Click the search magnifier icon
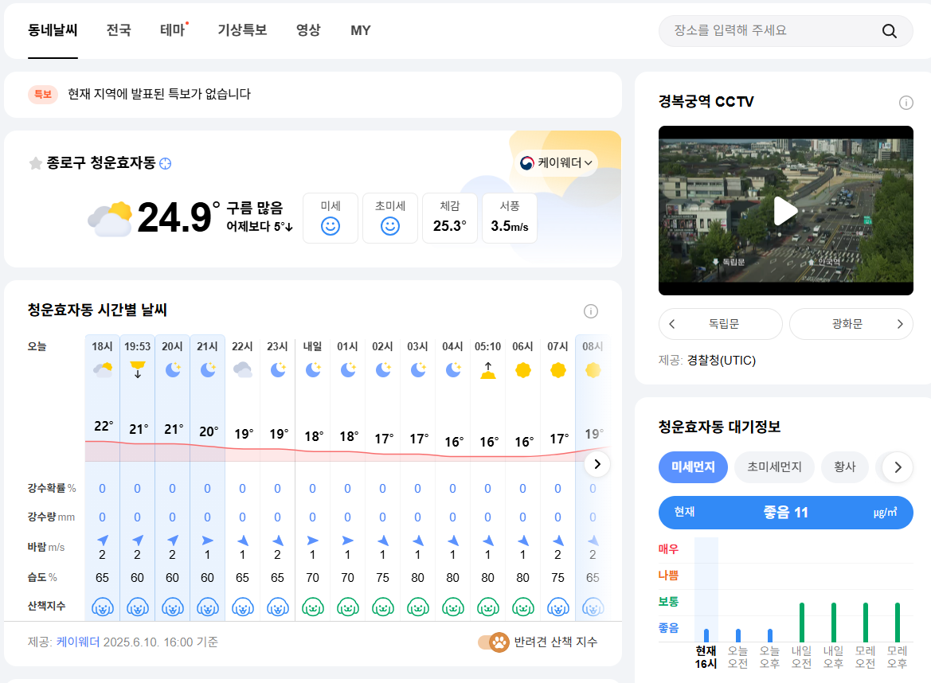The height and width of the screenshot is (683, 931). [x=889, y=31]
